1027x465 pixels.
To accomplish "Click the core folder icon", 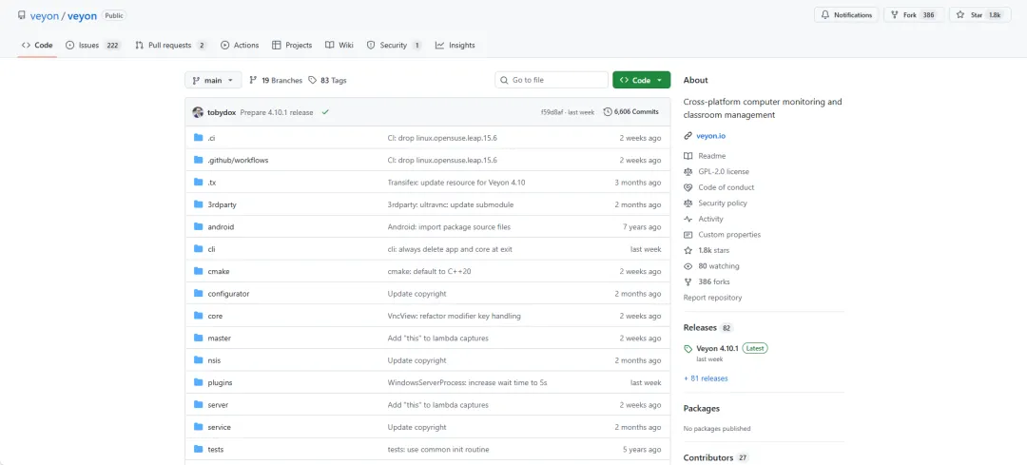I will point(199,316).
